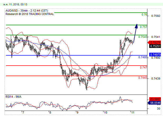Click the red 0.747 support label

point(143,67)
